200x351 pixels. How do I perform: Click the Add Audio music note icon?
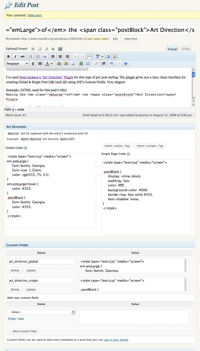(47, 49)
